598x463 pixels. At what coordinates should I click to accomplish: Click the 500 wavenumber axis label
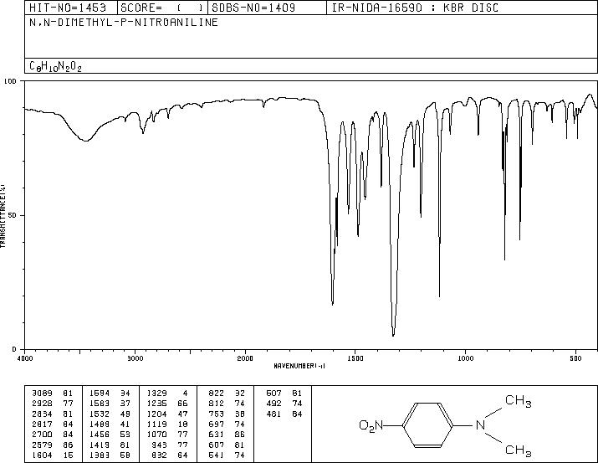(575, 358)
